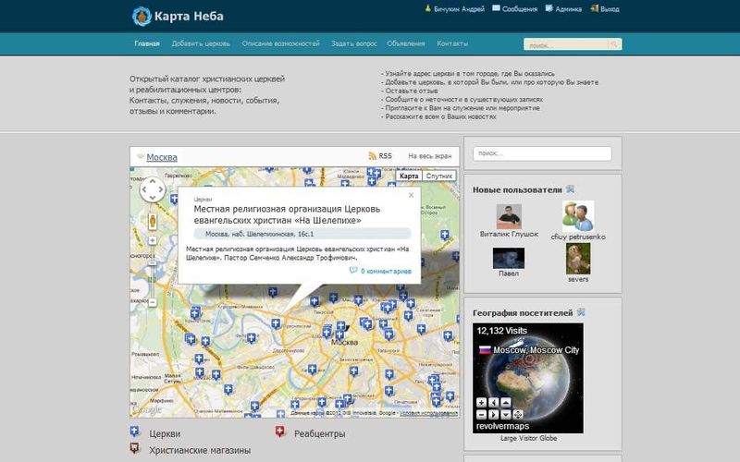
Task: Toggle the Церкви legend marker
Action: [135, 432]
